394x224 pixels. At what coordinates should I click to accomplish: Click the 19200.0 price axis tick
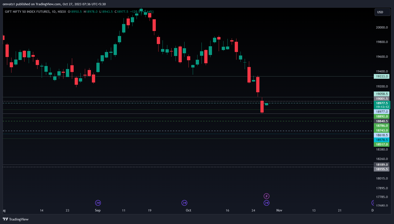[x=382, y=86]
